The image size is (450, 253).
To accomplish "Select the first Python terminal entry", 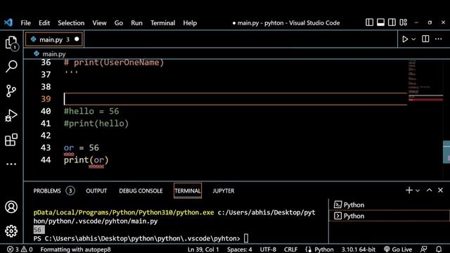I will coord(389,205).
